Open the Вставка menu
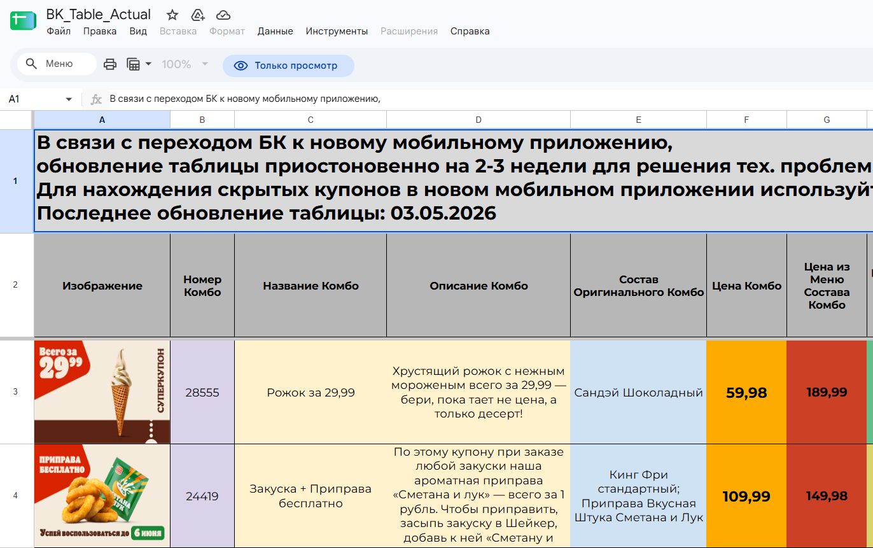Screen dimensions: 873x548 click(x=178, y=31)
